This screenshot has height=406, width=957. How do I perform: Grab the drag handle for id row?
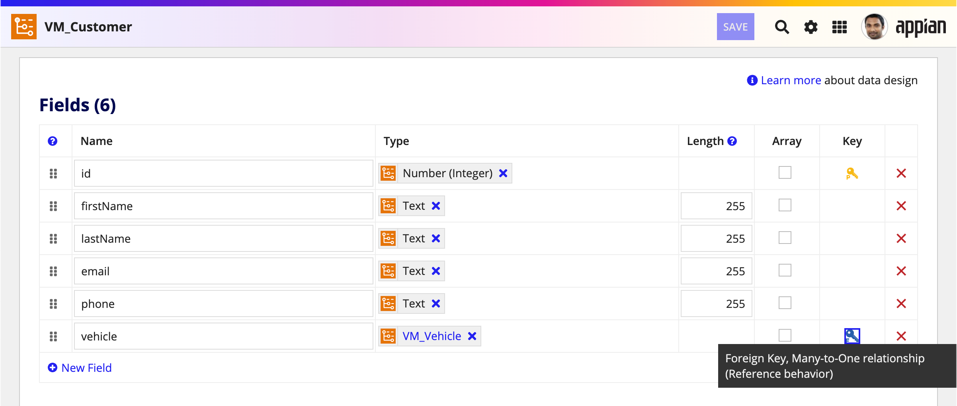pos(53,174)
